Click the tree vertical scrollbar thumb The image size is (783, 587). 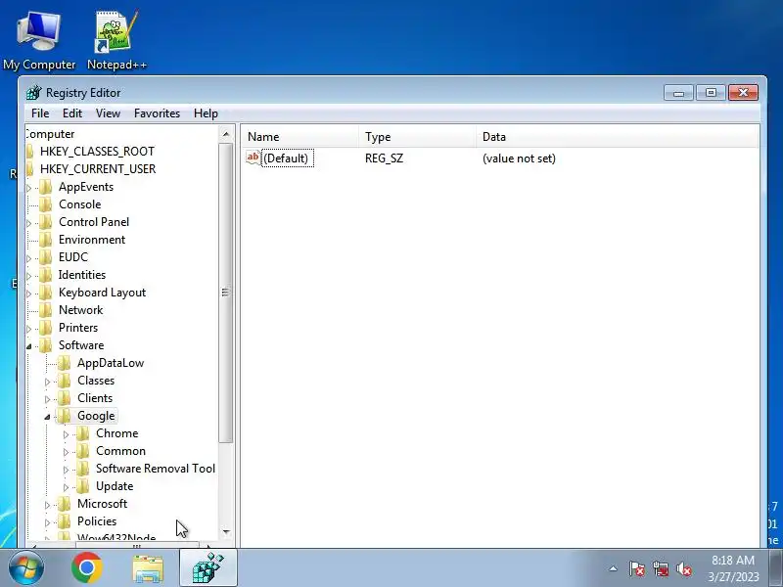[226, 293]
